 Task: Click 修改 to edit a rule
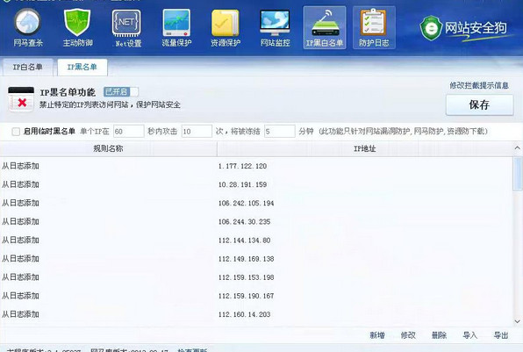[x=408, y=335]
